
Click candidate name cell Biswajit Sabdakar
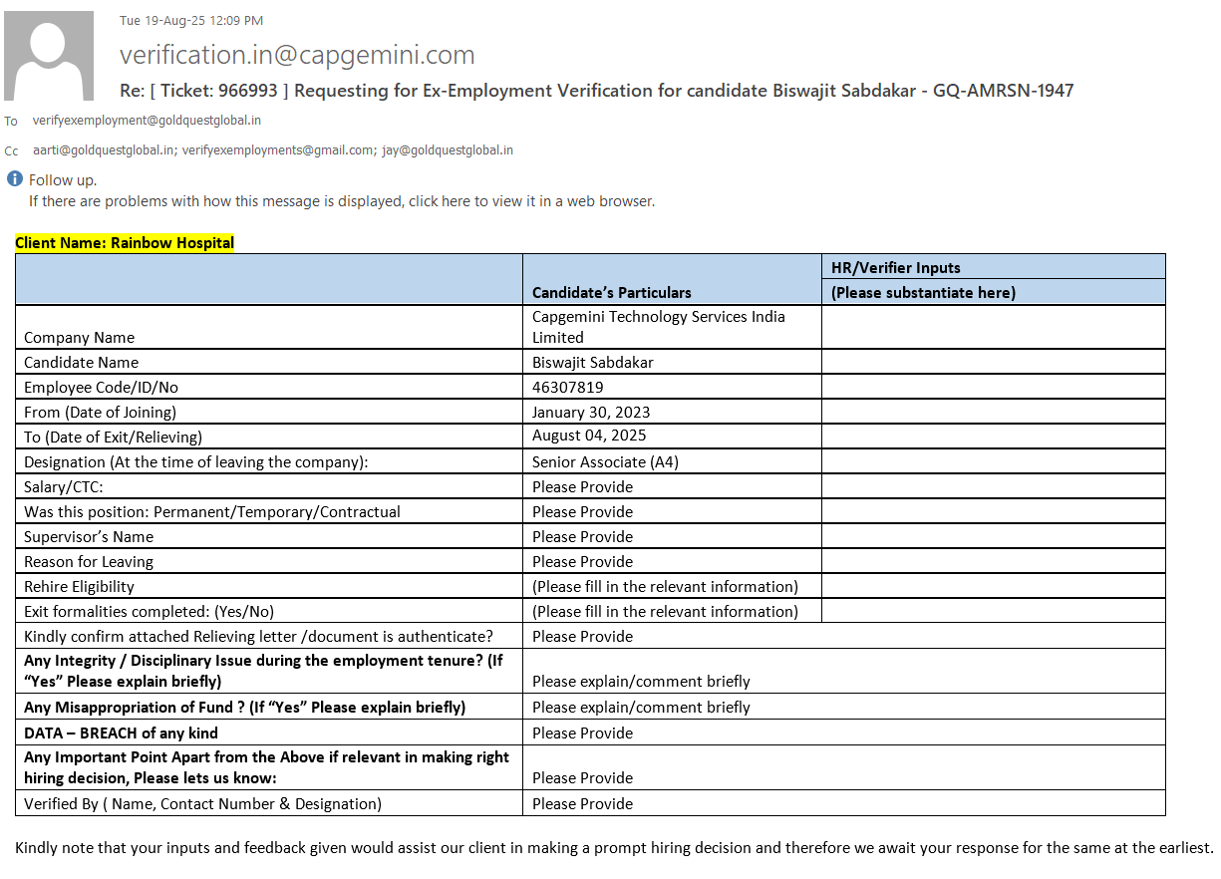pyautogui.click(x=592, y=363)
